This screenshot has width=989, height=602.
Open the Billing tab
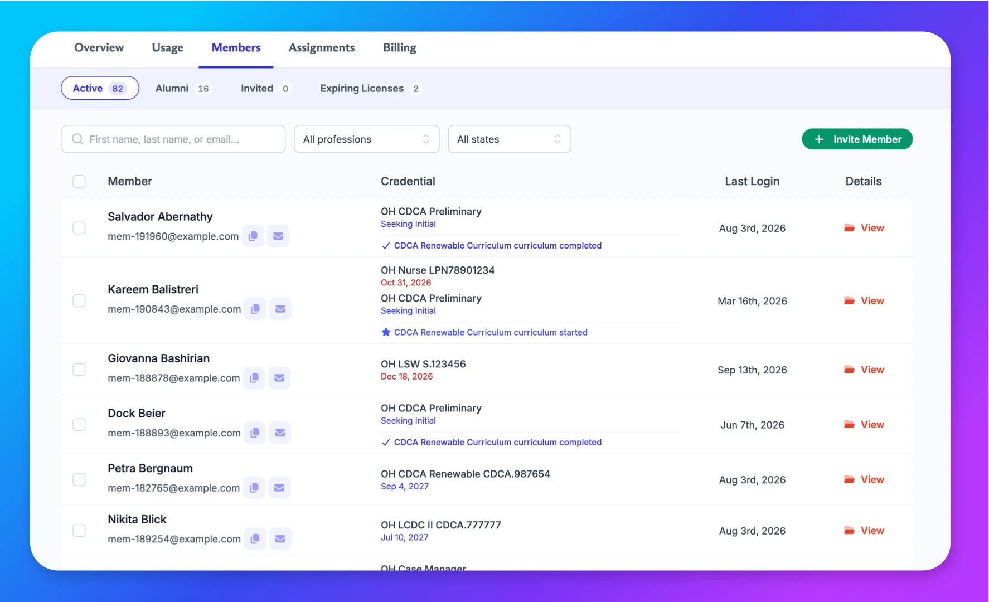(x=400, y=48)
